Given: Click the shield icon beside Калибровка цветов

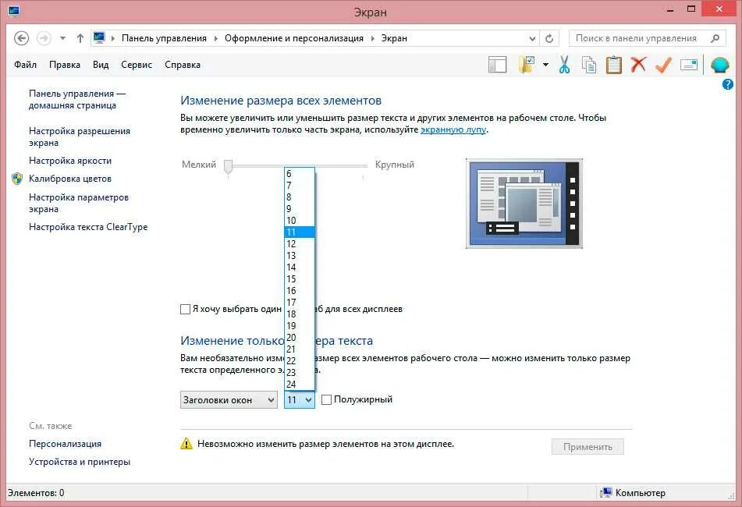Looking at the screenshot, I should (17, 179).
